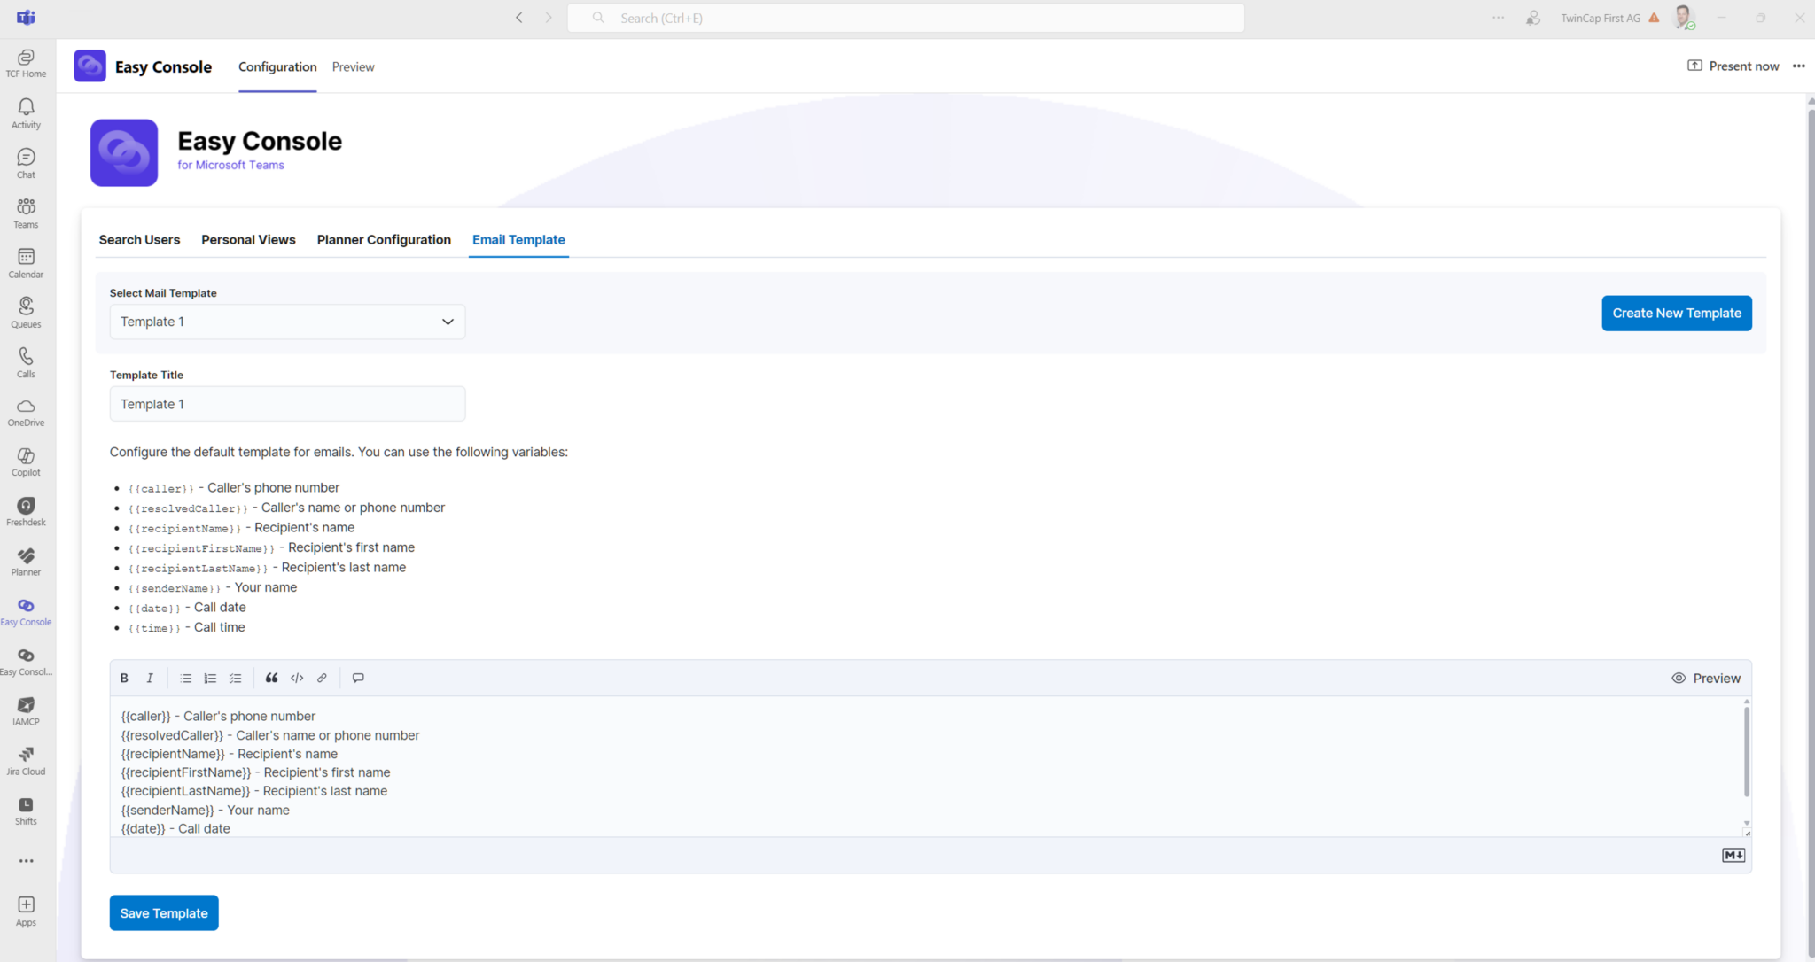Click the Create New Template button
Viewport: 1815px width, 962px height.
click(x=1675, y=313)
